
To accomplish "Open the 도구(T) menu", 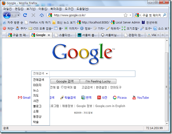I will point(69,9).
